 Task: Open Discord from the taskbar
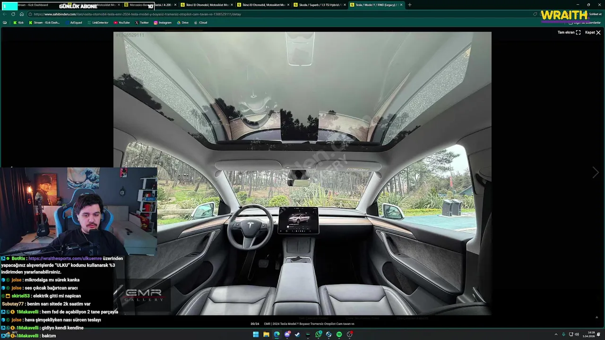pos(287,334)
